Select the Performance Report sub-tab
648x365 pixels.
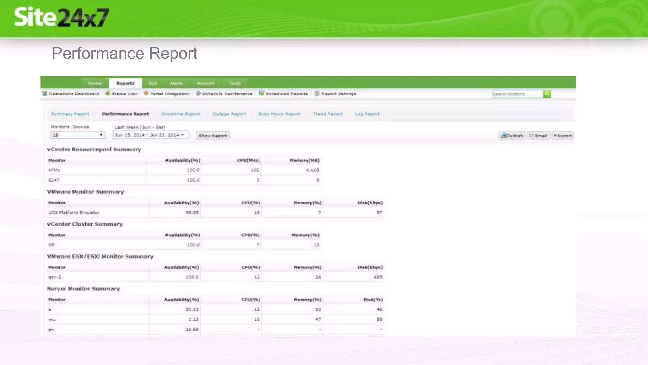click(125, 114)
